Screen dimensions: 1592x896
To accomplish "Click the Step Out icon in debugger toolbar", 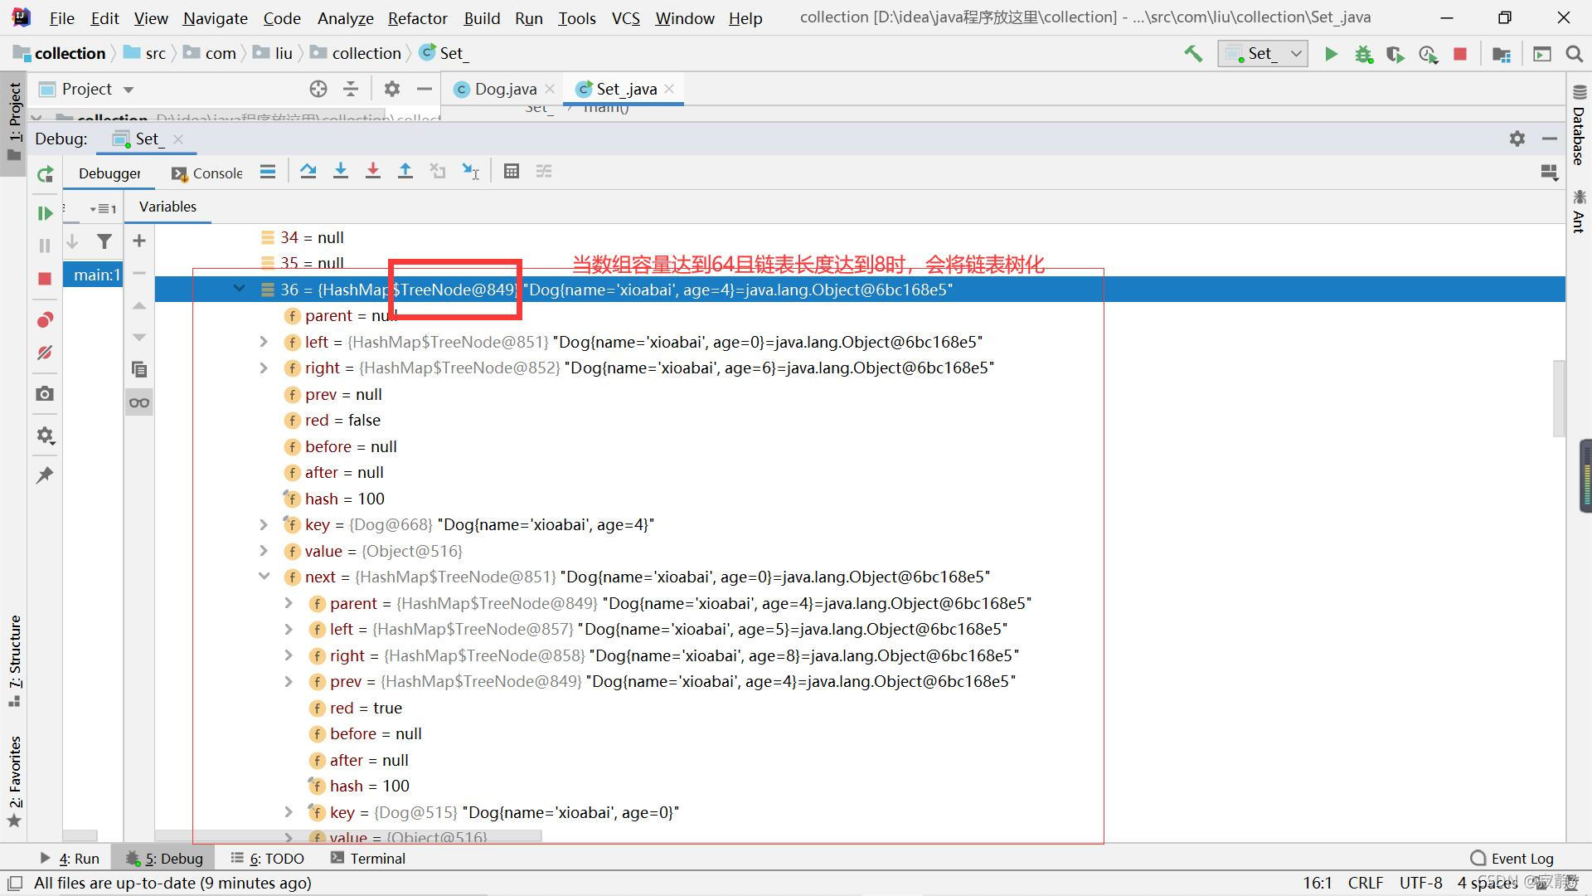I will pos(405,172).
